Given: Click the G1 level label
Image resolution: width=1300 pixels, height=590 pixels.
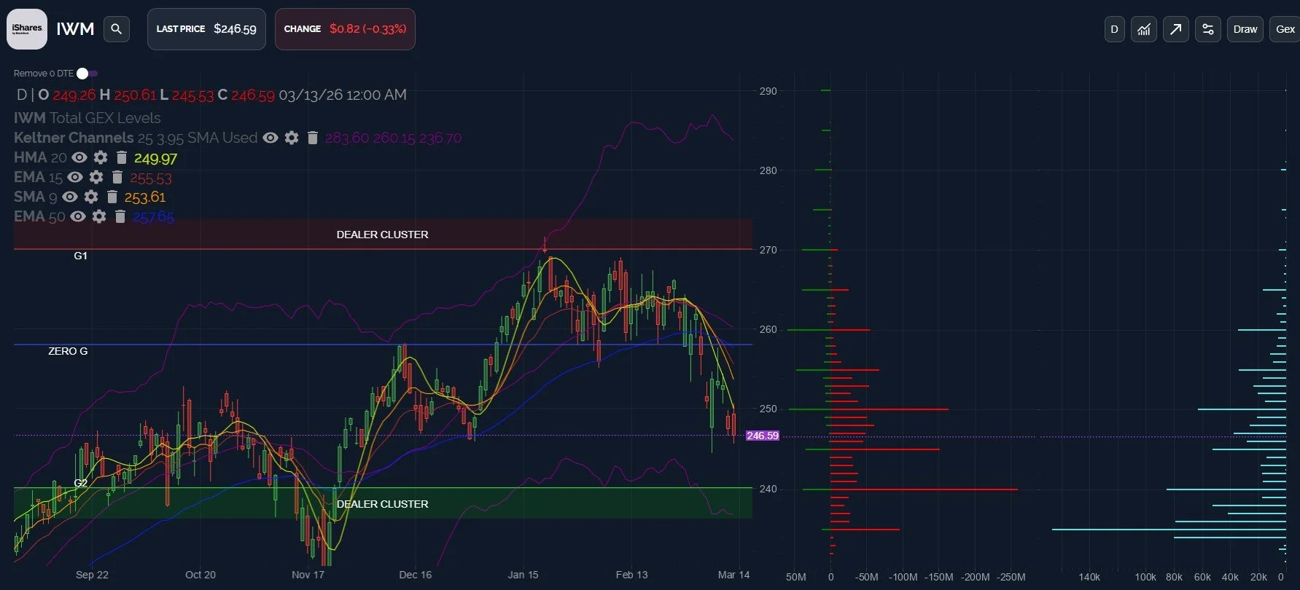Looking at the screenshot, I should click(80, 256).
